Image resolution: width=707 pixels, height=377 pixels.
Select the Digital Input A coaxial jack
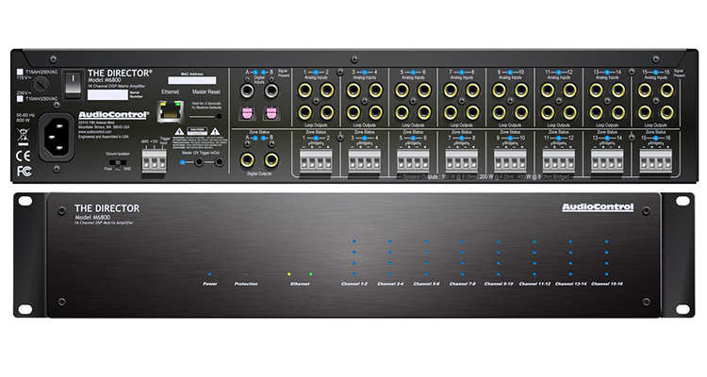point(247,90)
